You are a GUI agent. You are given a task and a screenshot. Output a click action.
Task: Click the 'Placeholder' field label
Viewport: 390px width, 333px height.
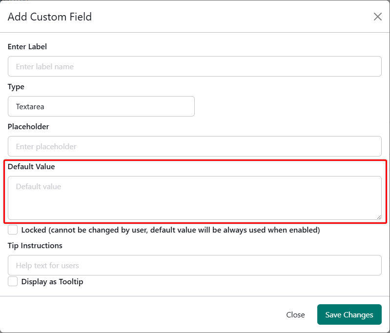(28, 127)
